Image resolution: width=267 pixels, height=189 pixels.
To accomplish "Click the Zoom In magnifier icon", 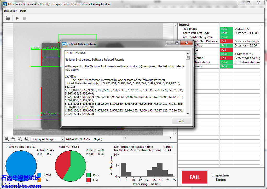I will pyautogui.click(x=7, y=139).
